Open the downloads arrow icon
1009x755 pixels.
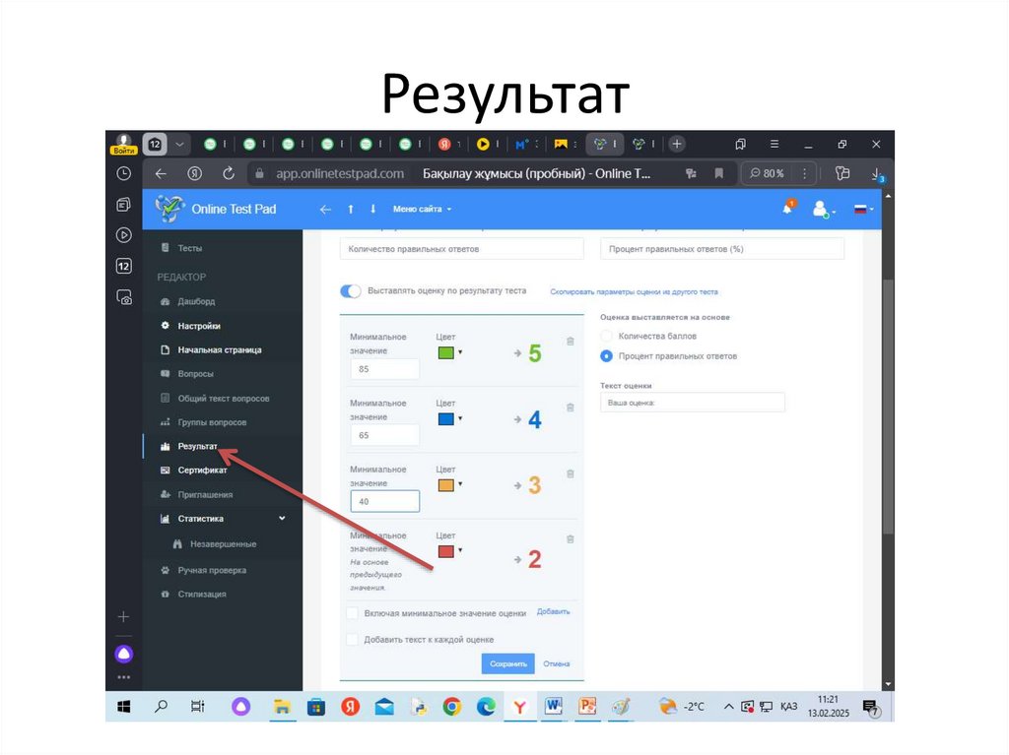click(x=876, y=174)
